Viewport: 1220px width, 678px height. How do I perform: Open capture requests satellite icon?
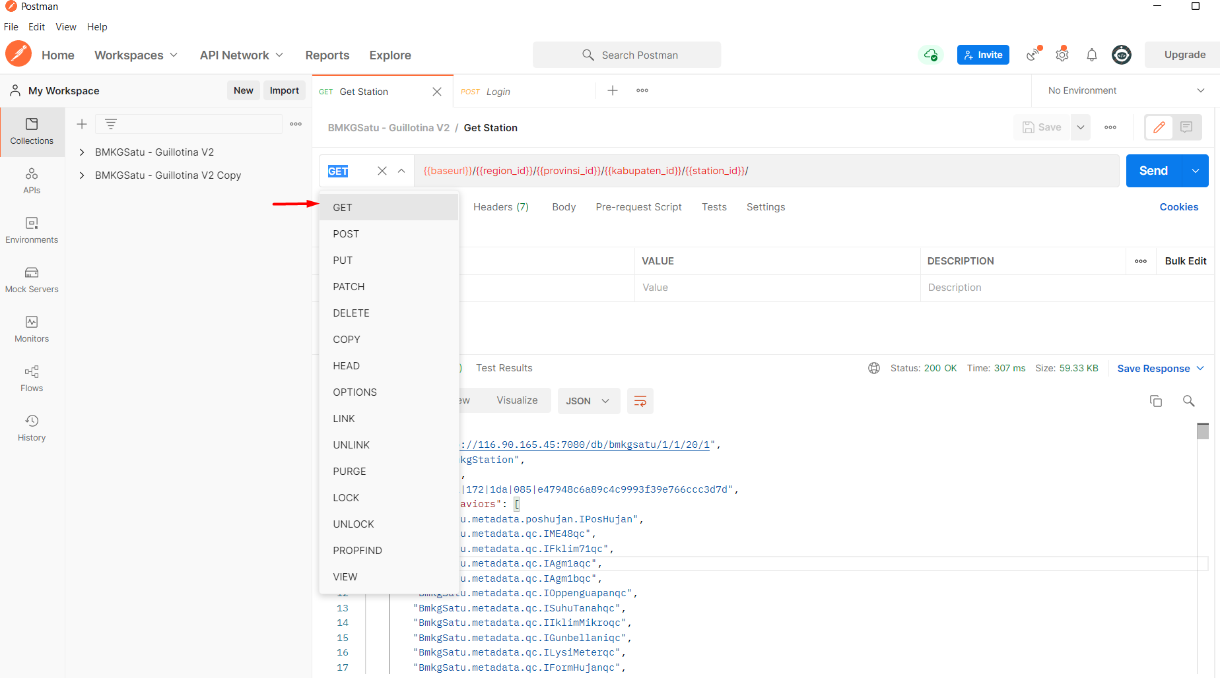1033,55
